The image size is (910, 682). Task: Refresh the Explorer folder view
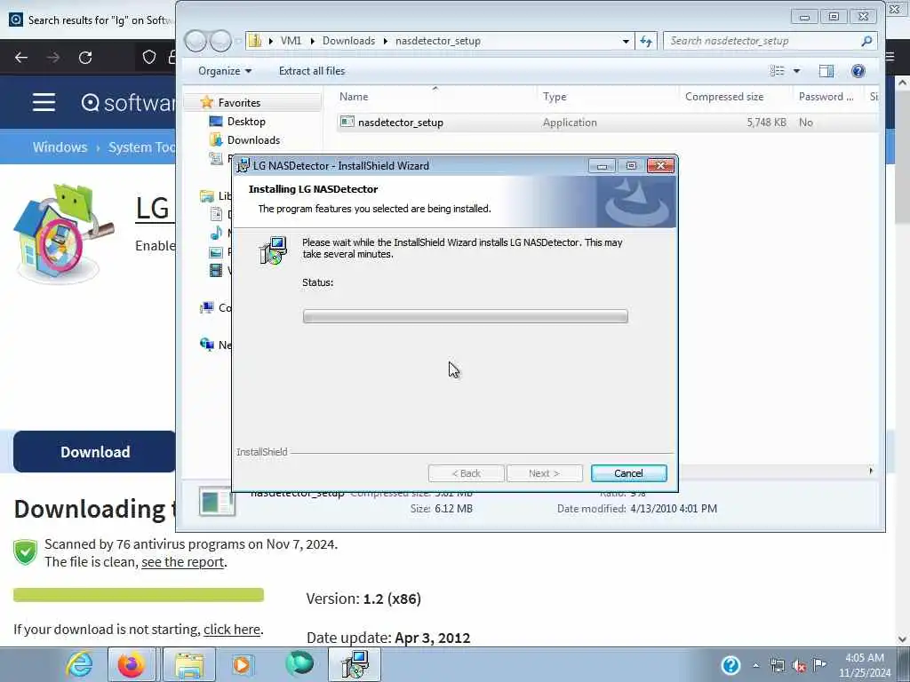tap(646, 41)
